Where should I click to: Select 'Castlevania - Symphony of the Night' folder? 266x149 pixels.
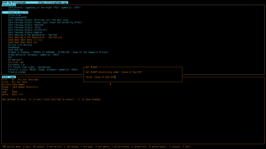point(44,7)
